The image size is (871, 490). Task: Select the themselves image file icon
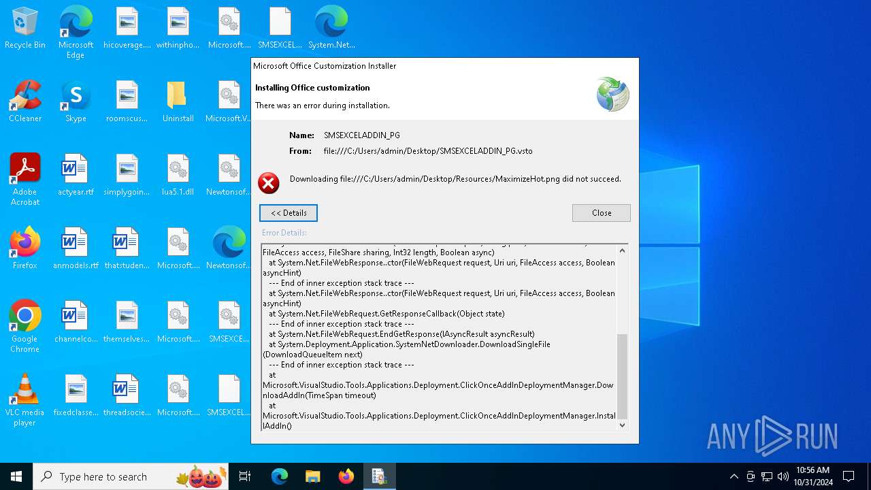(x=127, y=323)
